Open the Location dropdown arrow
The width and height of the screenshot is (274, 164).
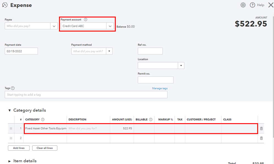point(181,66)
